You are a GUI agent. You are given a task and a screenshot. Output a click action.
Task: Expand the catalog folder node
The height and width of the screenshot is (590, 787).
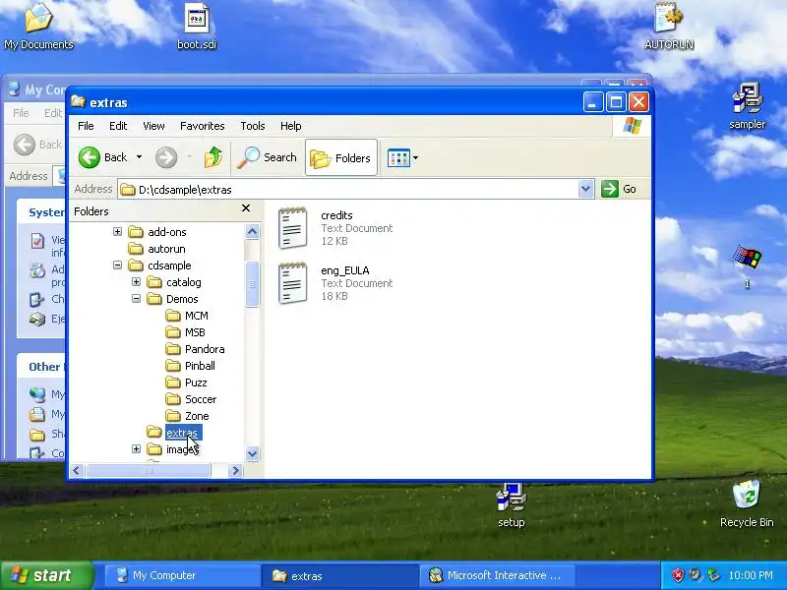pyautogui.click(x=136, y=282)
